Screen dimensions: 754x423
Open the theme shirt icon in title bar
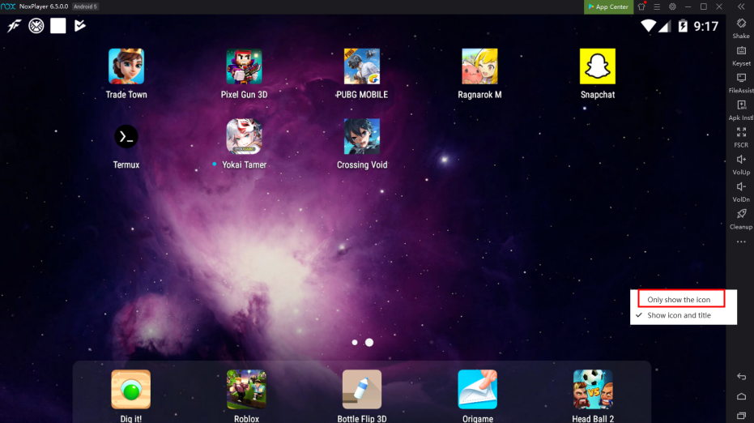click(x=641, y=6)
